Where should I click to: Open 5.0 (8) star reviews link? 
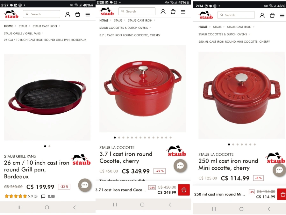pyautogui.click(x=32, y=196)
